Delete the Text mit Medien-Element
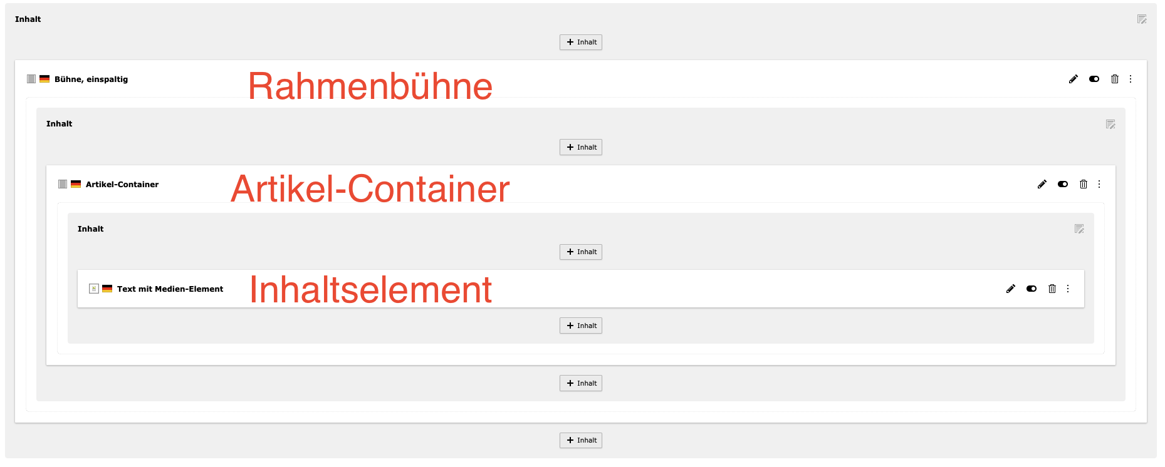Viewport: 1165px width, 467px height. tap(1052, 289)
